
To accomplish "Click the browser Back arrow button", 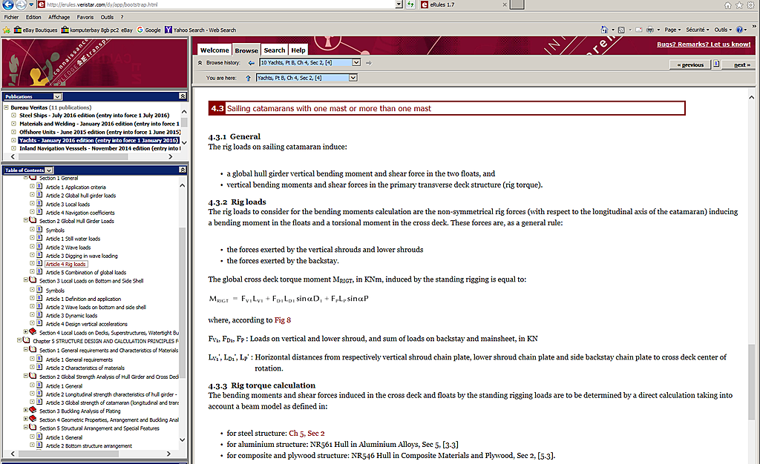I will pos(7,5).
